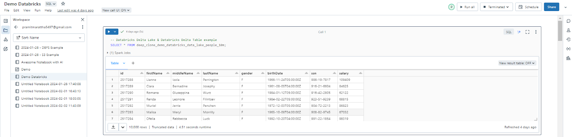The image size is (572, 137).
Task: Open the Cell 1 kebab options menu
Action: click(x=536, y=32)
